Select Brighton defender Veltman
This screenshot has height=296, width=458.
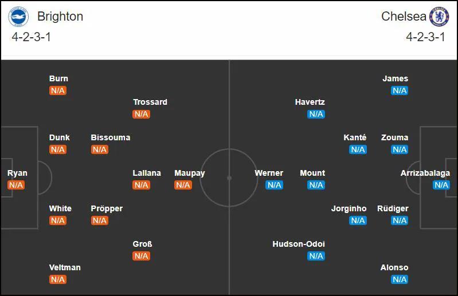[65, 267]
